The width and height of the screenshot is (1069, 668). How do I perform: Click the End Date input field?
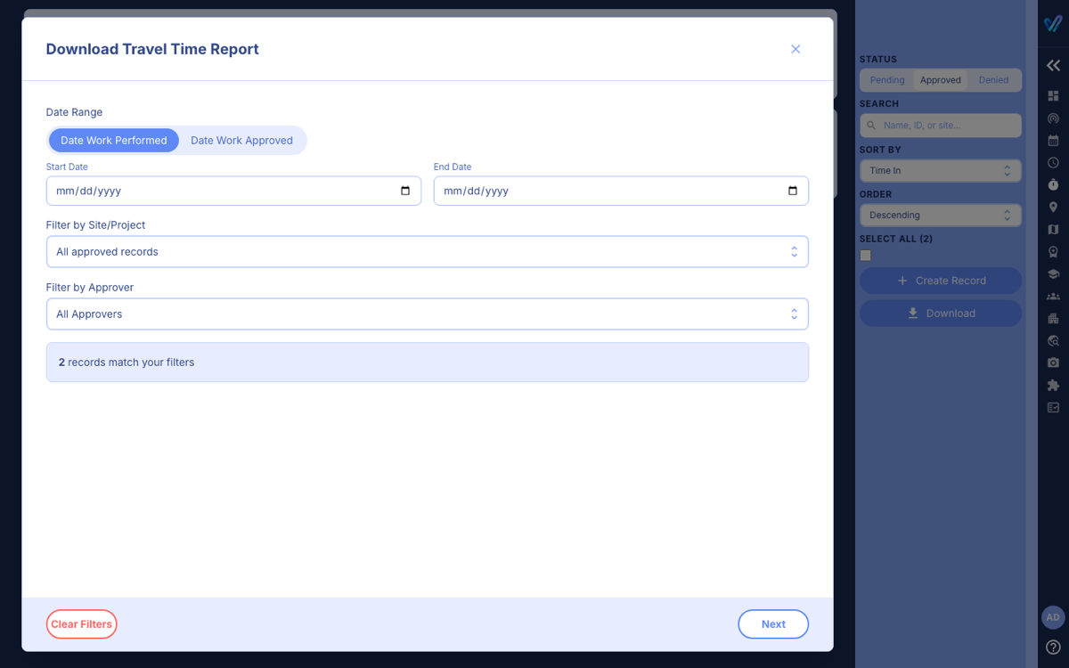tap(621, 191)
